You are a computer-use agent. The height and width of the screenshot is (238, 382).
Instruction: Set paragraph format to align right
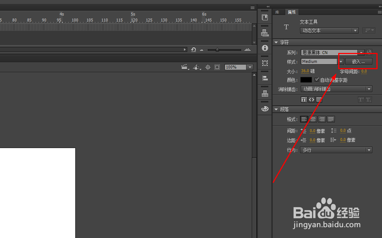[x=322, y=119]
